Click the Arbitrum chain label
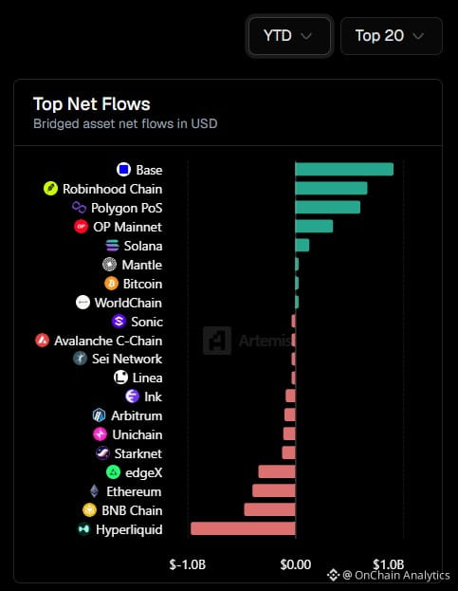Viewport: 458px width, 591px height. click(x=137, y=416)
